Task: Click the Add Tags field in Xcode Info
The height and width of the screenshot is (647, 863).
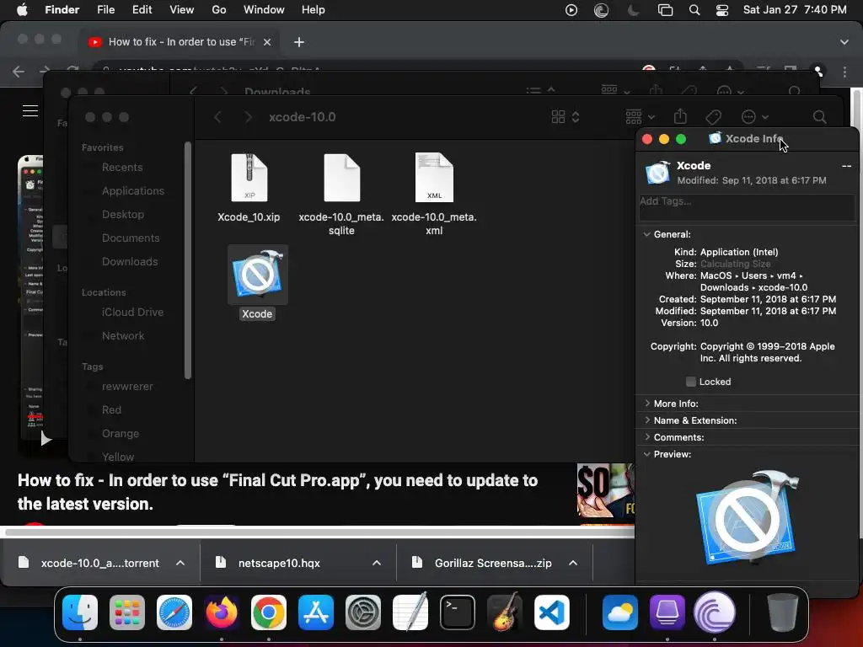Action: tap(747, 207)
